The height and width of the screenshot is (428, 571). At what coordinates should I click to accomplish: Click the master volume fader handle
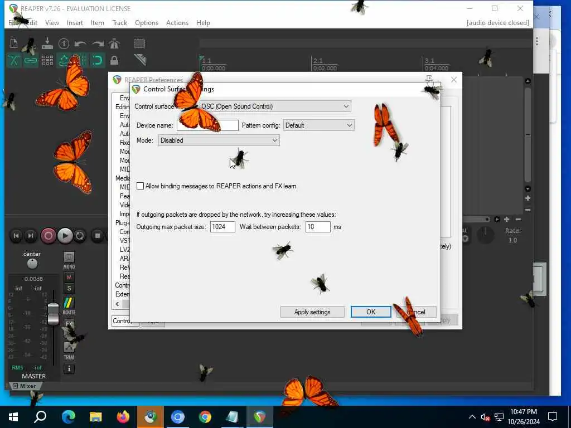[x=53, y=313]
